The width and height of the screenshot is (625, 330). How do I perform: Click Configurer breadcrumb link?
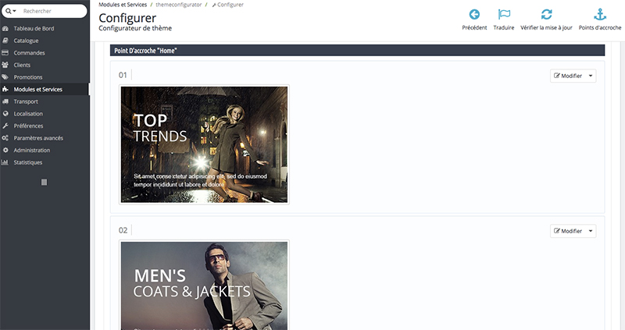click(227, 5)
